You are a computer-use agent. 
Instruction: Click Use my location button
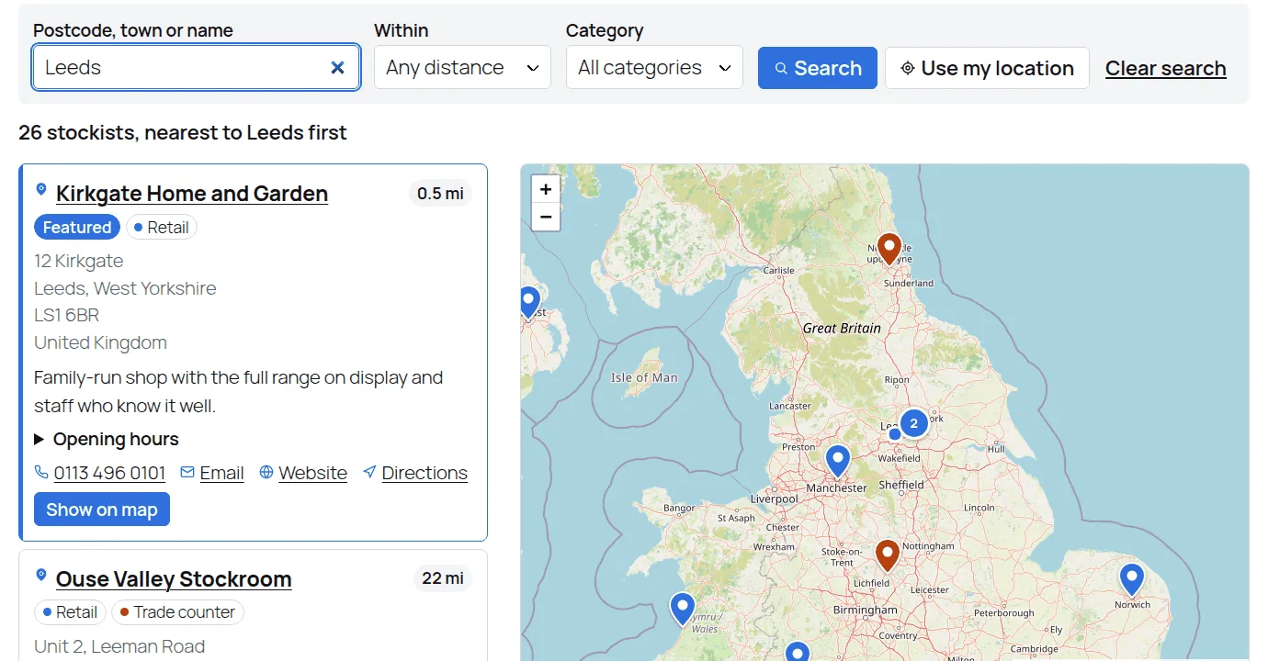(x=987, y=68)
